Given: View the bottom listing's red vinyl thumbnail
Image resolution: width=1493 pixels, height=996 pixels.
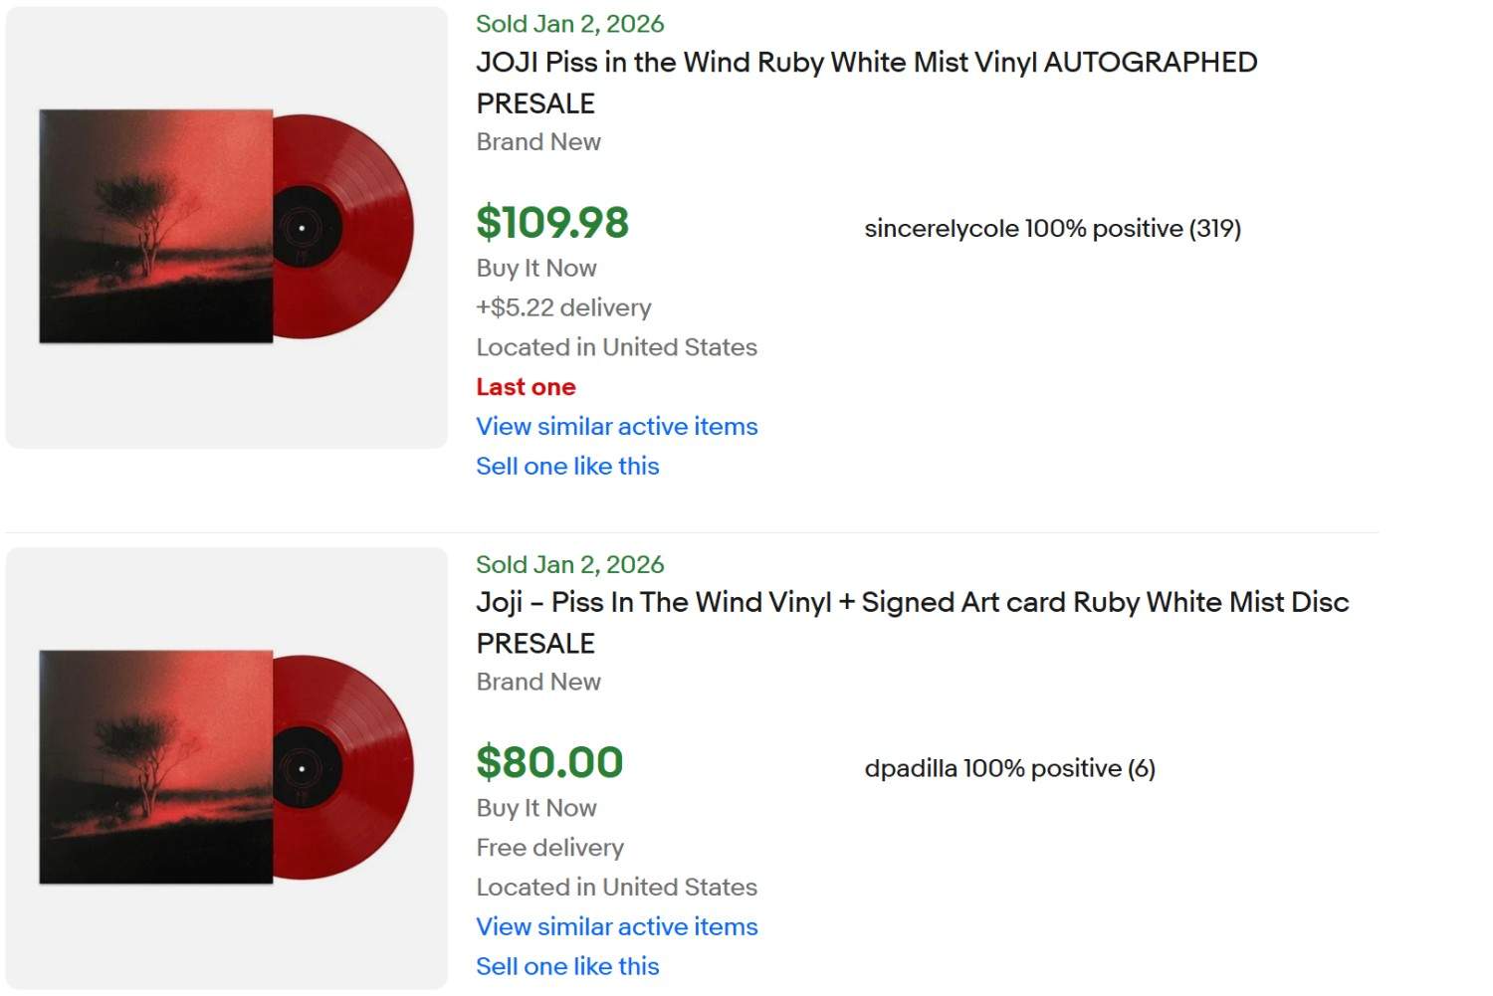Looking at the screenshot, I should tap(224, 767).
